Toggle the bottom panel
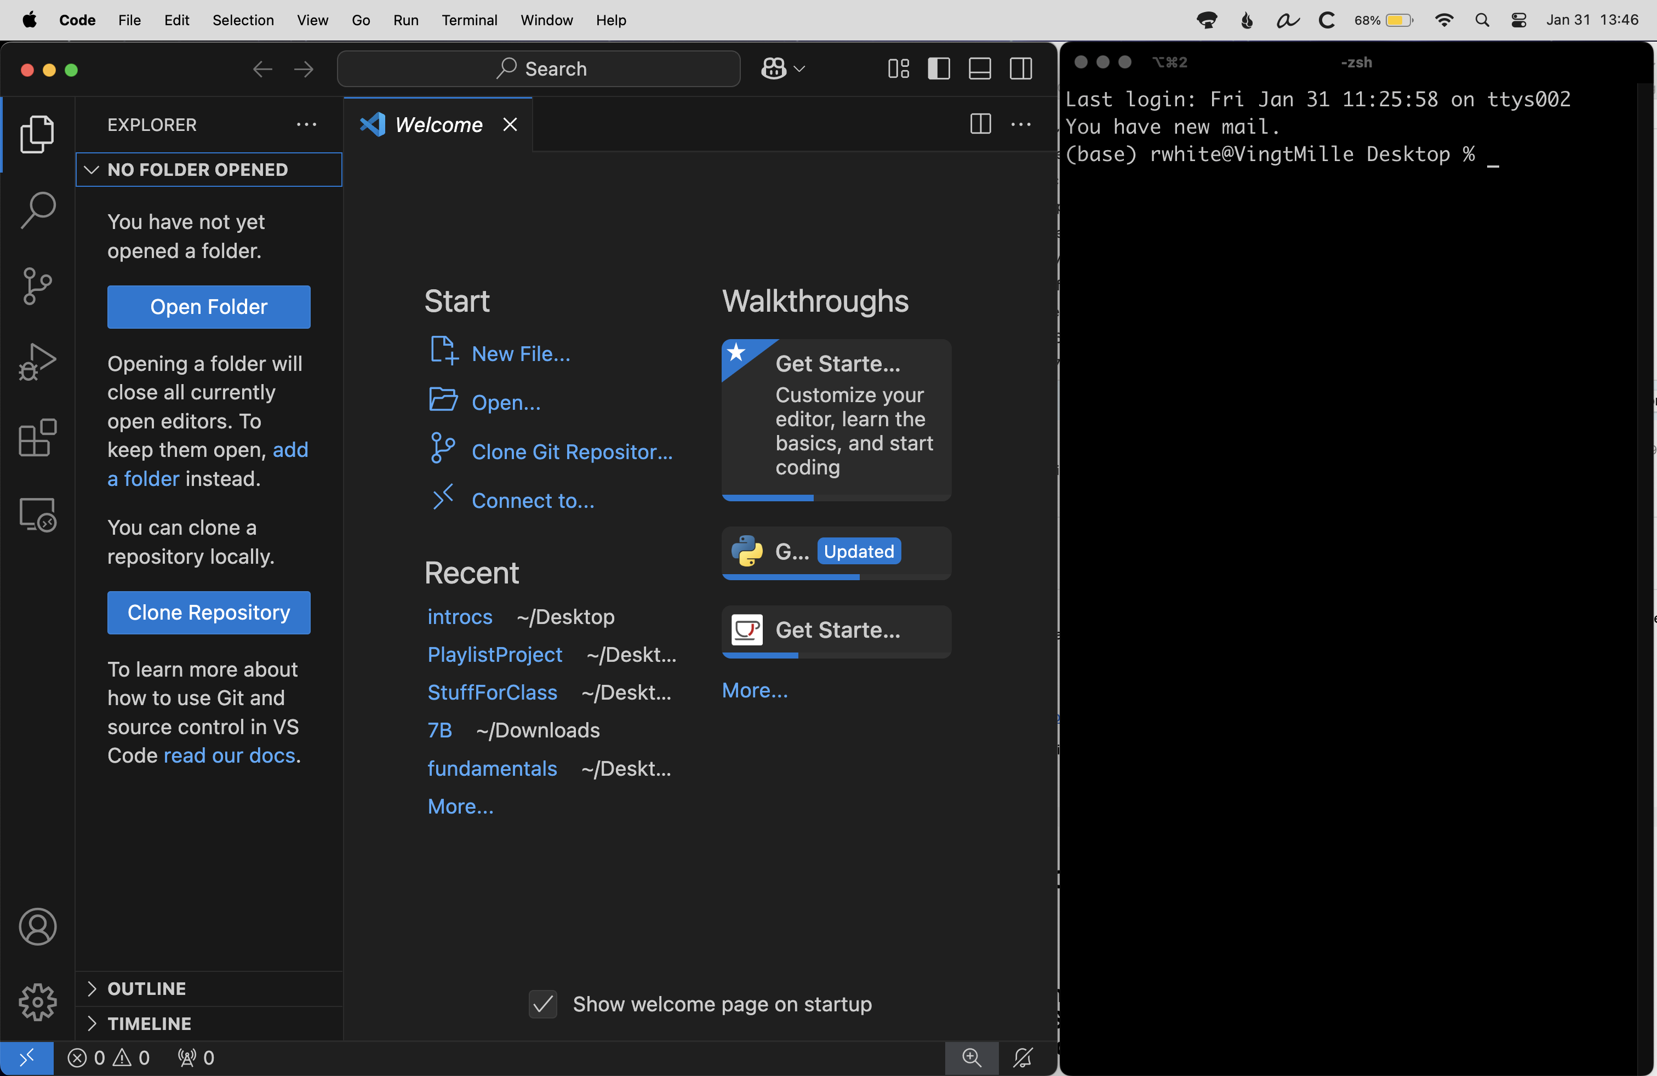This screenshot has height=1076, width=1657. [x=980, y=68]
